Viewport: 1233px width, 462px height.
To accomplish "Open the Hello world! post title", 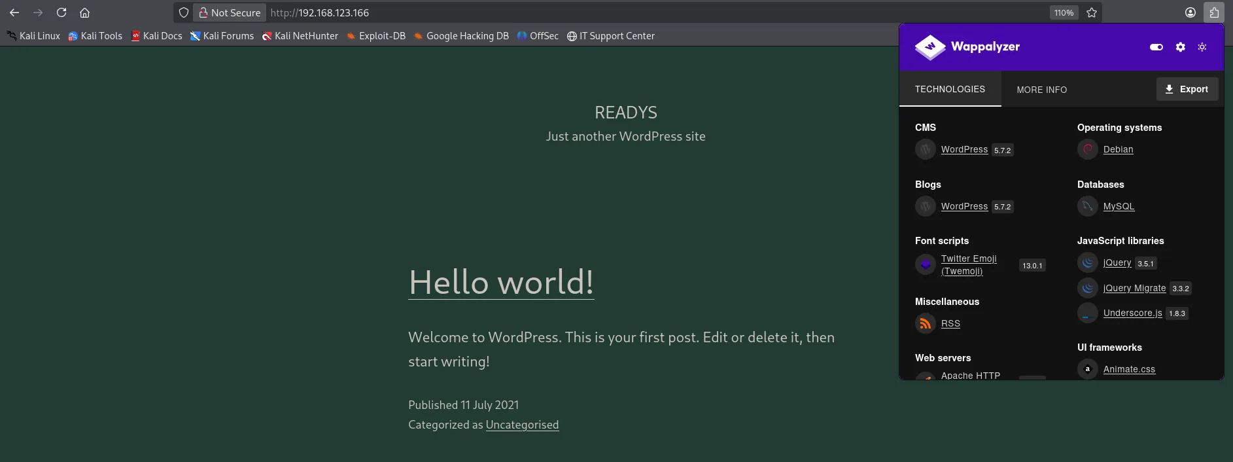I will click(x=501, y=282).
